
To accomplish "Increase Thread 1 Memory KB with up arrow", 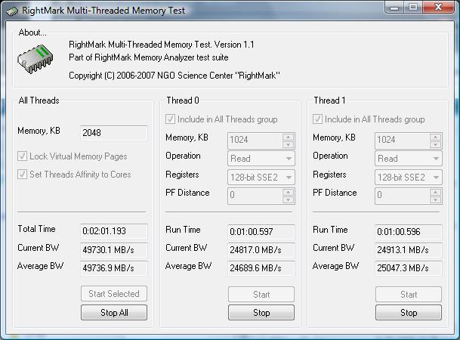I will (x=436, y=137).
